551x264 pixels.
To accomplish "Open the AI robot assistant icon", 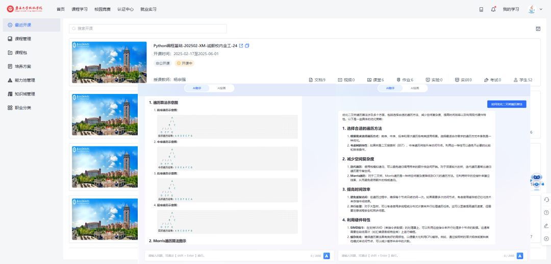I will (537, 181).
